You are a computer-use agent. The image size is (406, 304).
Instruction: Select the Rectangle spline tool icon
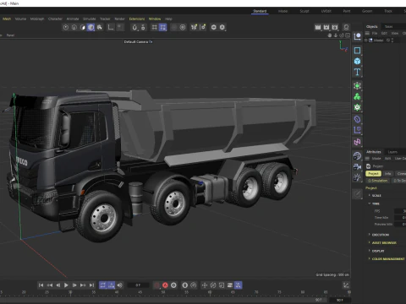click(357, 51)
